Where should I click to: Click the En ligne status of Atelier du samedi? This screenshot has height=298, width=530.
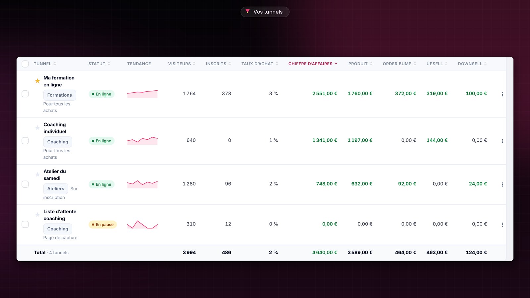point(101,184)
